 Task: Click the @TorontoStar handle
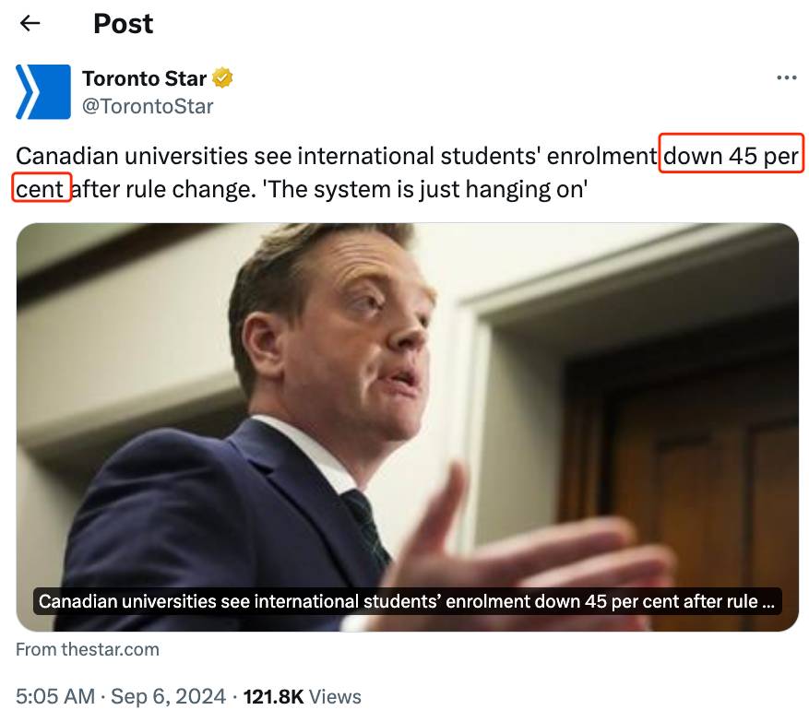click(148, 106)
